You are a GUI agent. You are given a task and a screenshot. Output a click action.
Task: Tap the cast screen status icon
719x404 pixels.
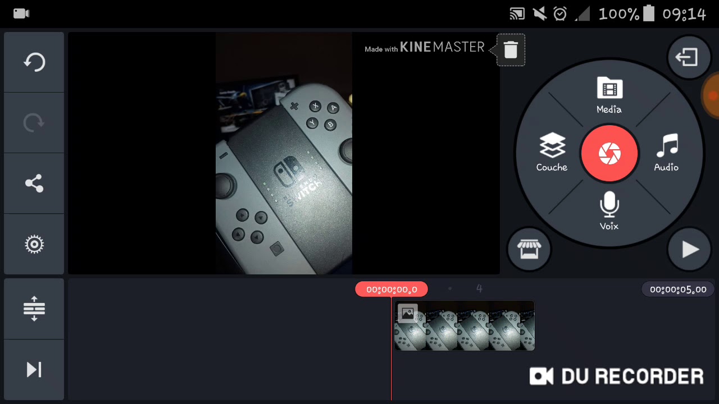(x=517, y=13)
